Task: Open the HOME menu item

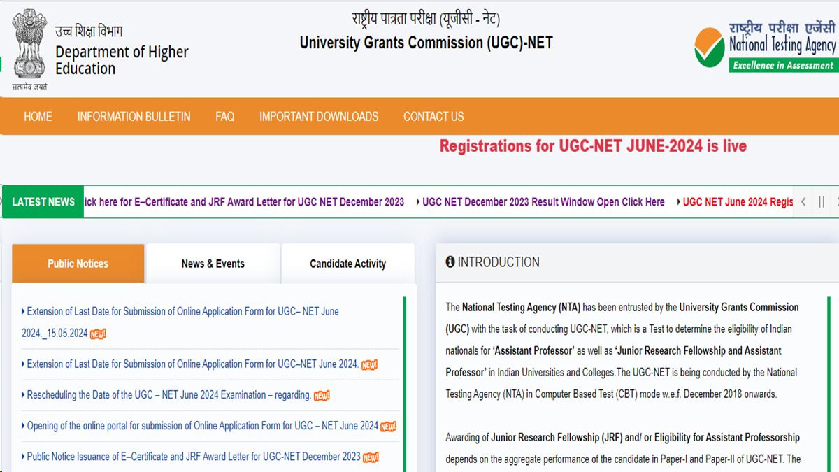Action: point(38,117)
